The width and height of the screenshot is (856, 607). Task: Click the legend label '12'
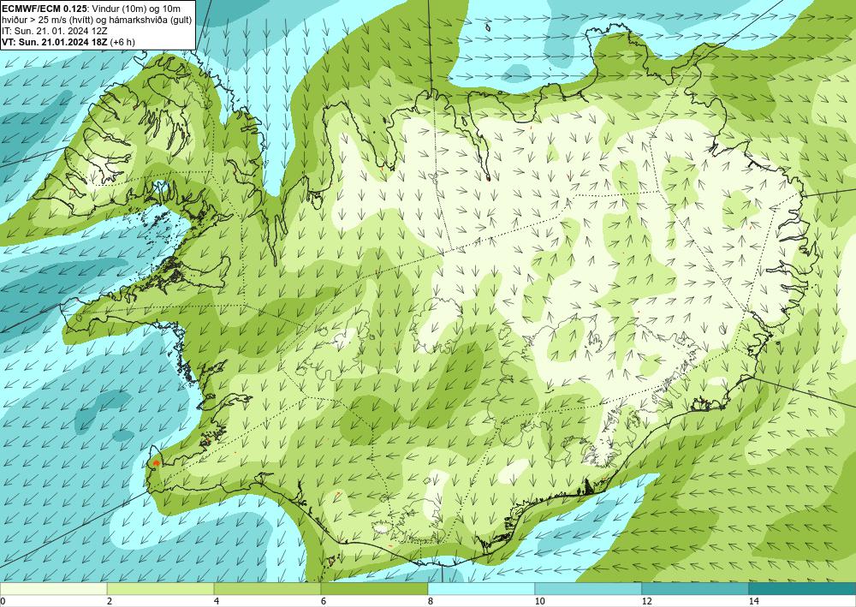point(647,601)
